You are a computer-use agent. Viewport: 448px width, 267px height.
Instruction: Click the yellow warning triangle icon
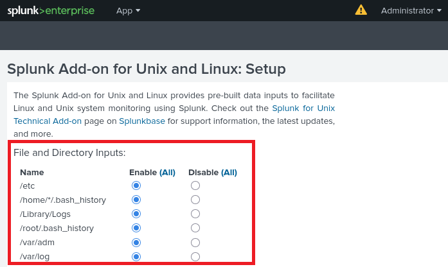click(x=361, y=10)
